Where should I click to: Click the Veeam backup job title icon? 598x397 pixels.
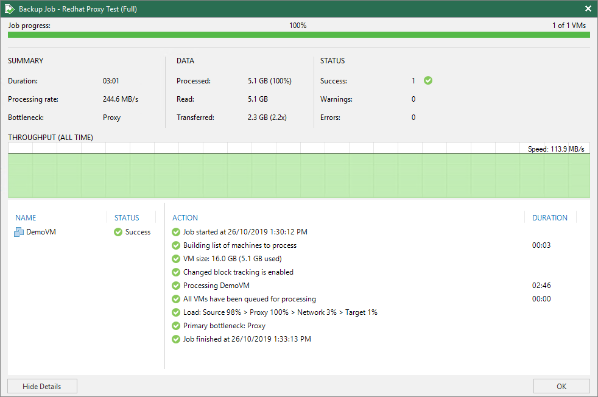tap(10, 9)
